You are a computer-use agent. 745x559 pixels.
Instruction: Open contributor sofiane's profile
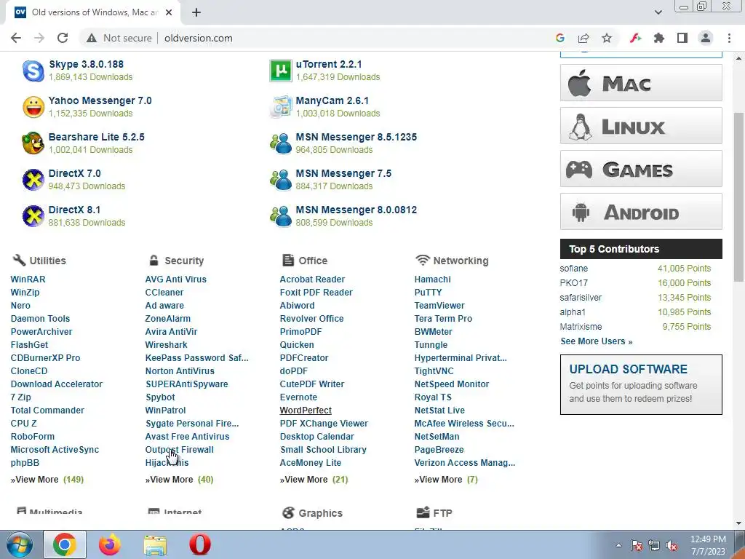coord(574,269)
